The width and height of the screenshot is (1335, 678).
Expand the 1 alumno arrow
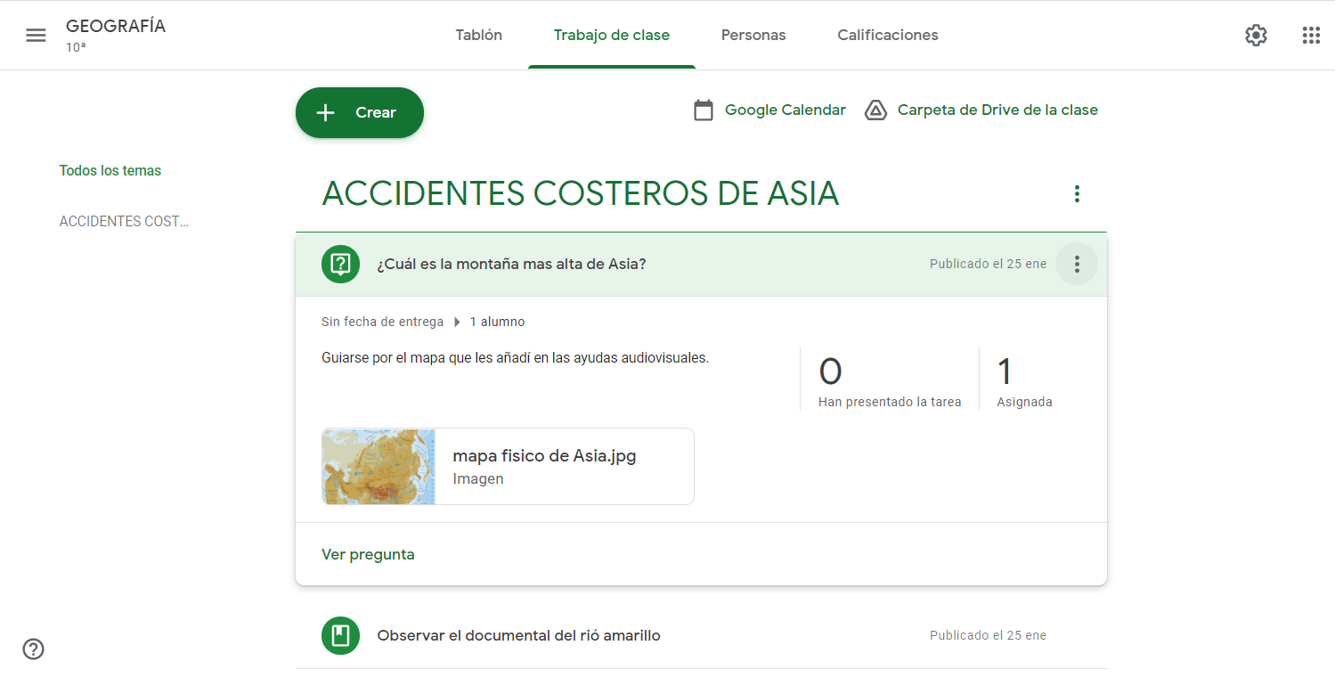458,322
